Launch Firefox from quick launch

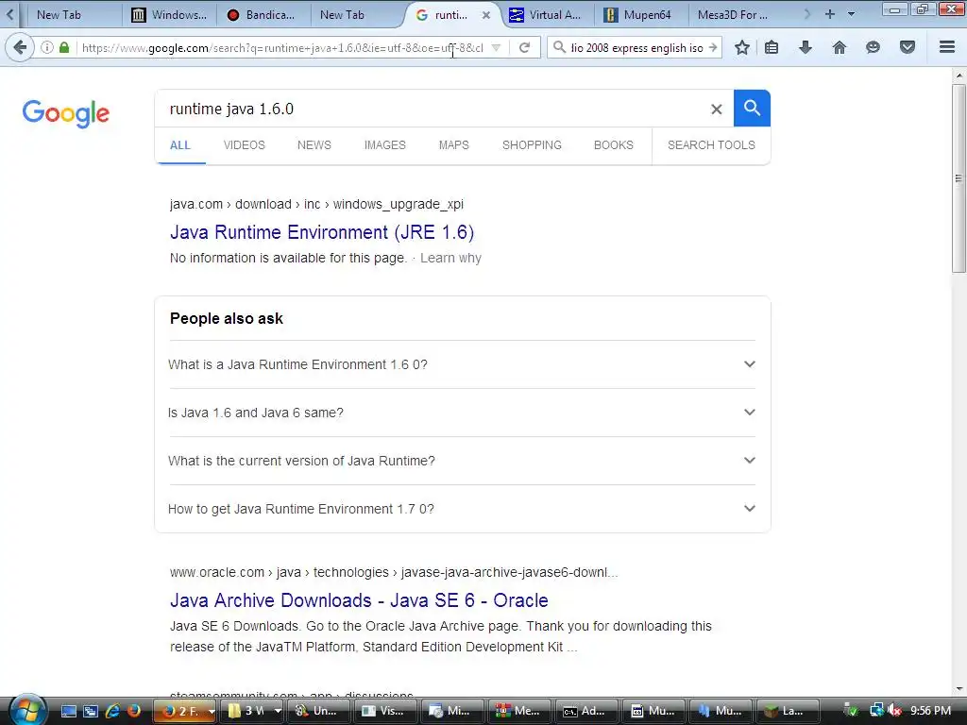[x=134, y=711]
